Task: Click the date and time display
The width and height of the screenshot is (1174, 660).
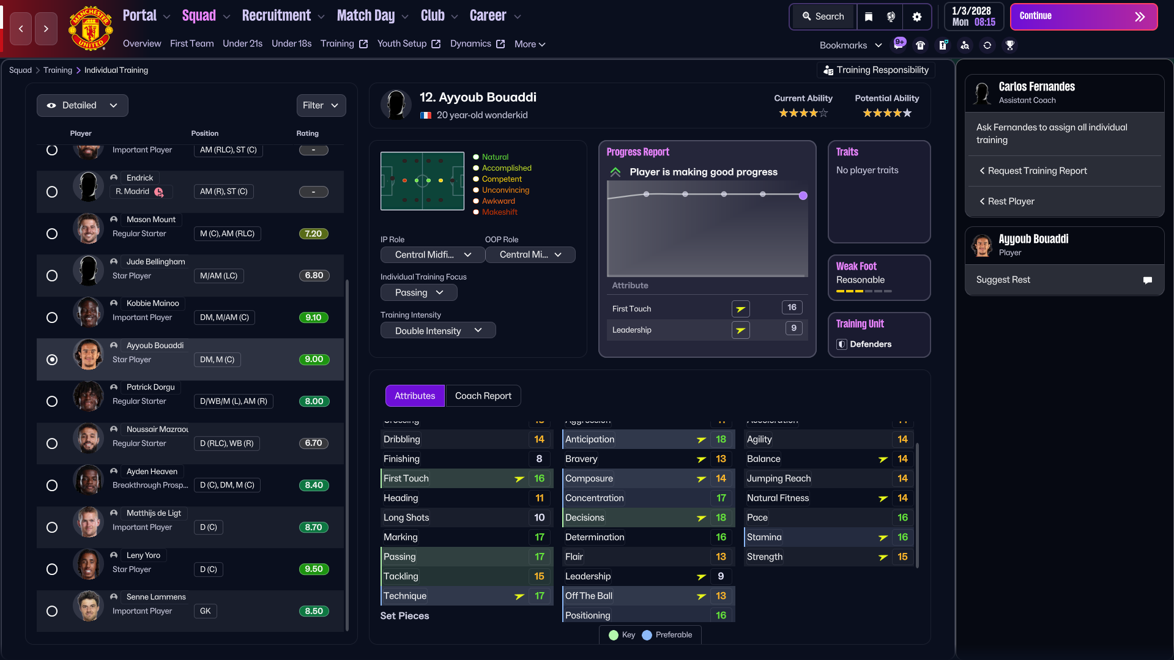Action: [x=974, y=17]
